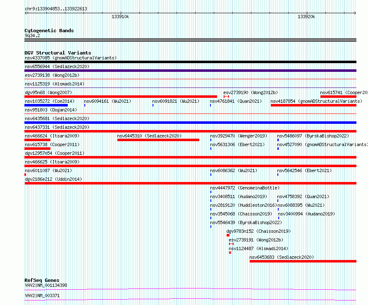Click nsv615738 (Cooper2011) label

pyautogui.click(x=52, y=144)
